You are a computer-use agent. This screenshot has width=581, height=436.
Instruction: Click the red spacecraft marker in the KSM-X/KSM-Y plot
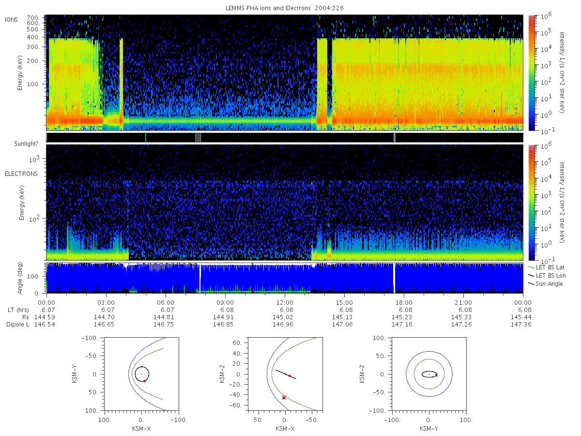click(144, 381)
